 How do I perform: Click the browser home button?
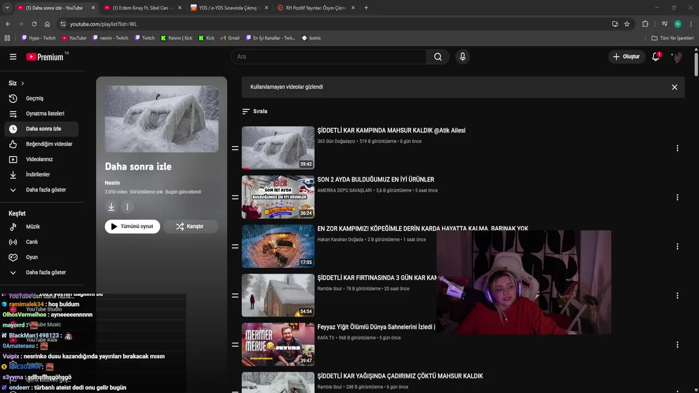tap(48, 24)
